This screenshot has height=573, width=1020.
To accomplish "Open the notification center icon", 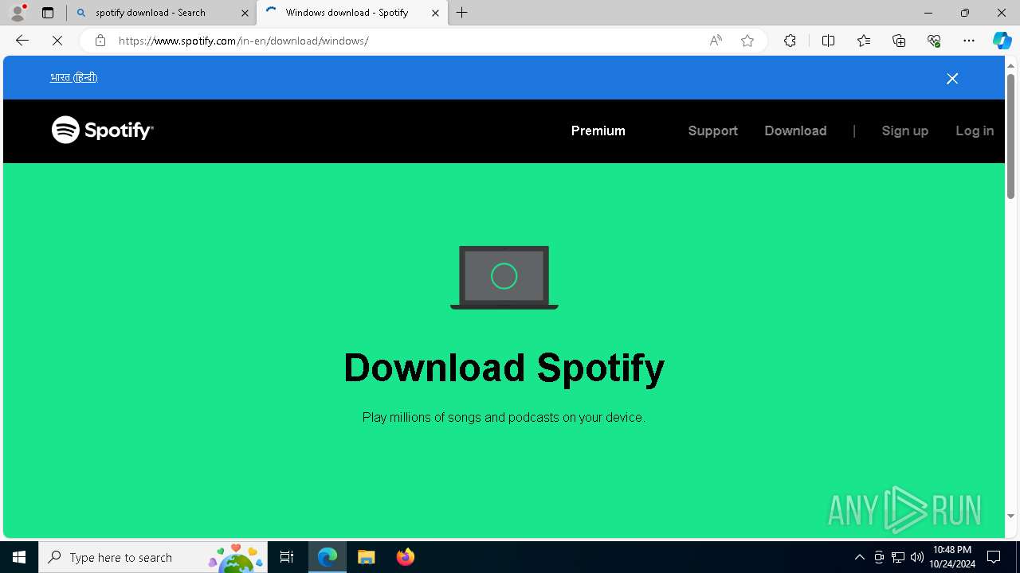I will pos(994,557).
